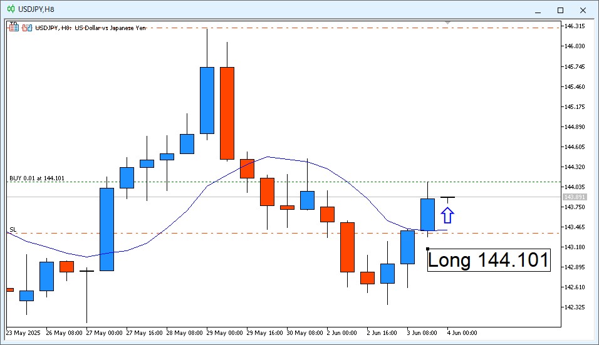Viewport: 599px width, 345px height.
Task: Toggle the One Click Trading panel icon
Action: [x=27, y=28]
